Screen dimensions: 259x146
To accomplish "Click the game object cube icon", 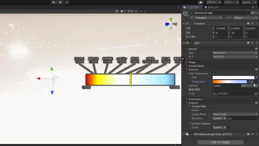I will (x=185, y=14).
